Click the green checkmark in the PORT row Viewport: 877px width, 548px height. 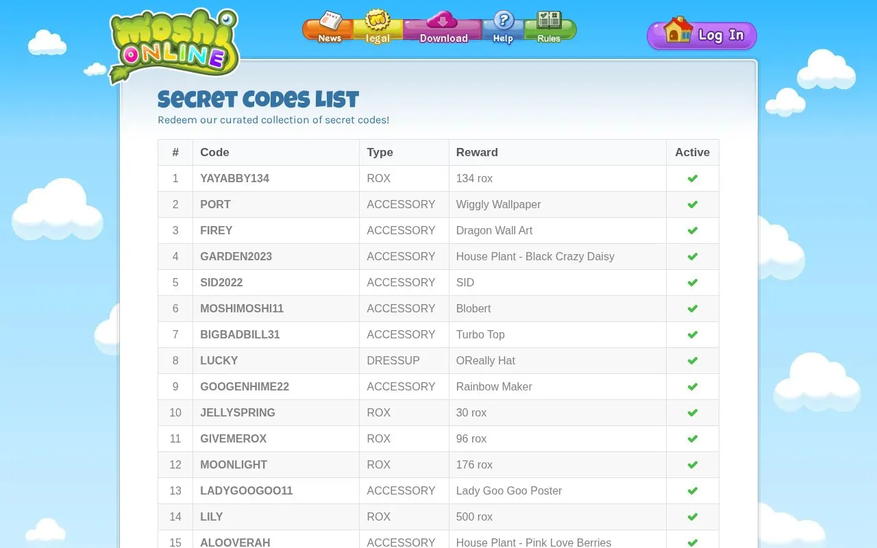(693, 204)
